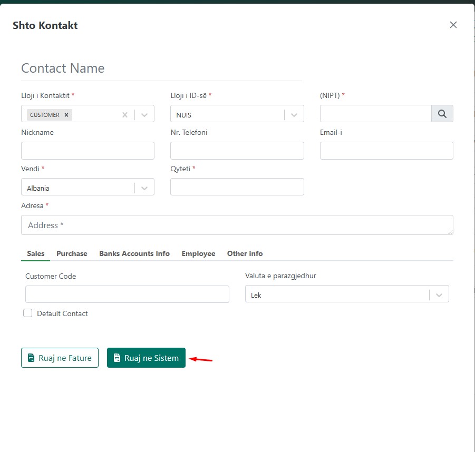Expand the Lloji i Kontaktit dropdown
The width and height of the screenshot is (475, 452).
point(144,115)
